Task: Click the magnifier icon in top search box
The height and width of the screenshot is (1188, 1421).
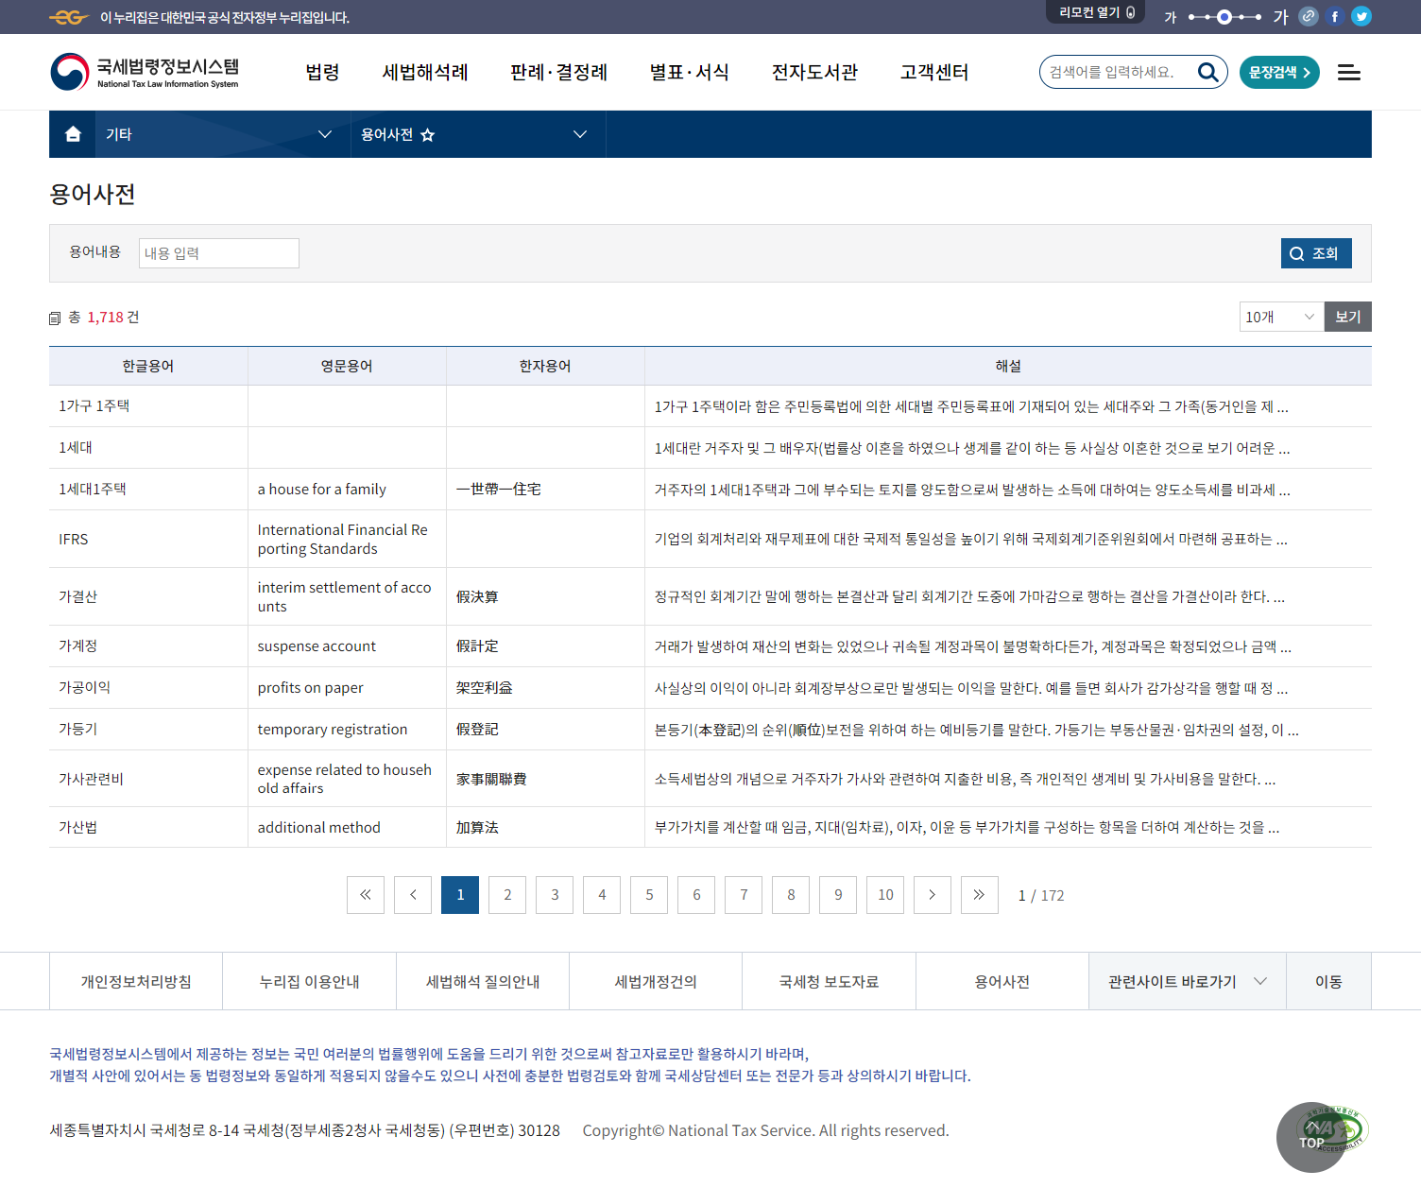Action: 1207,72
